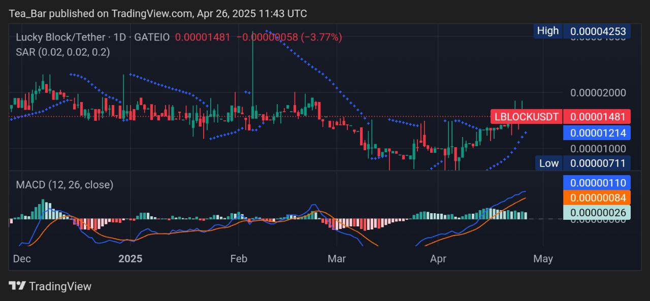Click the Tea_Bar published header text
Viewport: 650px width, 301px height.
158,14
